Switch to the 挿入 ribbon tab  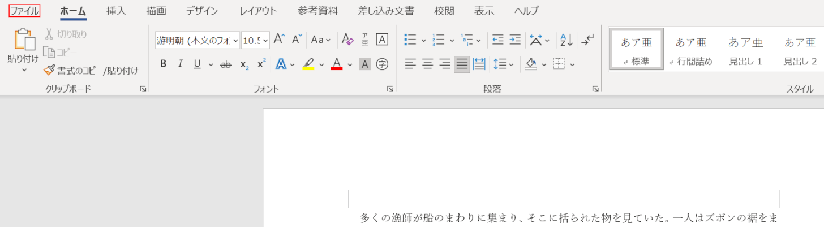[x=116, y=11]
